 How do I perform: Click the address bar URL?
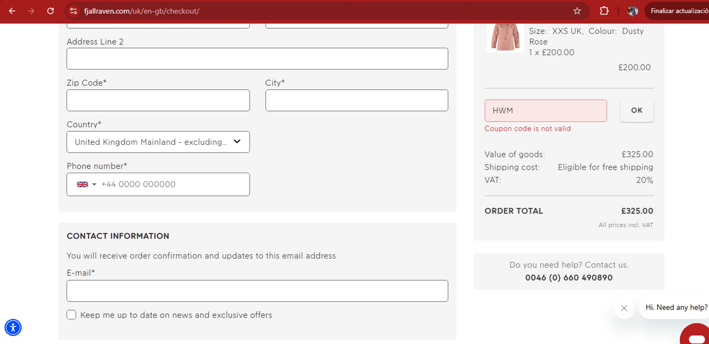click(142, 11)
